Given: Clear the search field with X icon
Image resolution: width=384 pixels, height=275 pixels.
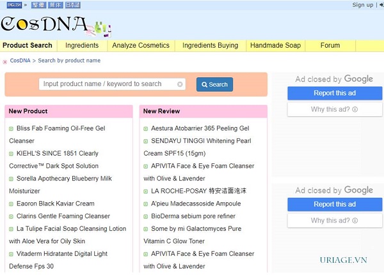Looking at the screenshot, I should coord(180,84).
